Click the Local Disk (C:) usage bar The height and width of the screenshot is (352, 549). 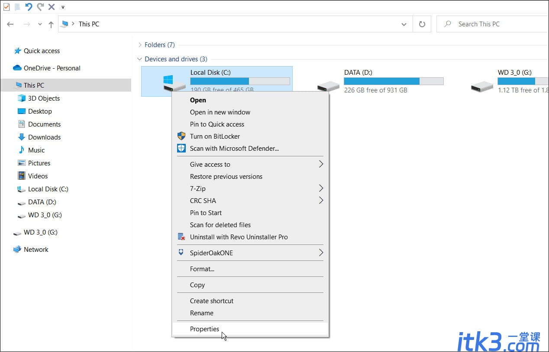click(240, 81)
